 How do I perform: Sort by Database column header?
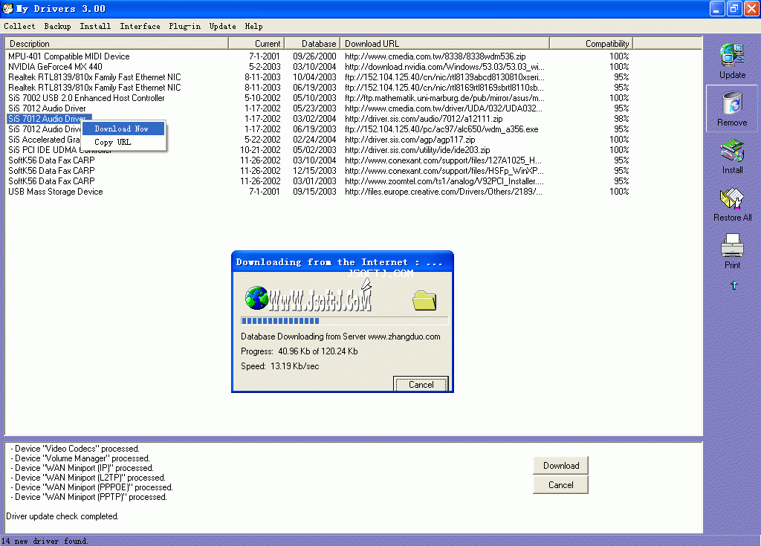[312, 44]
